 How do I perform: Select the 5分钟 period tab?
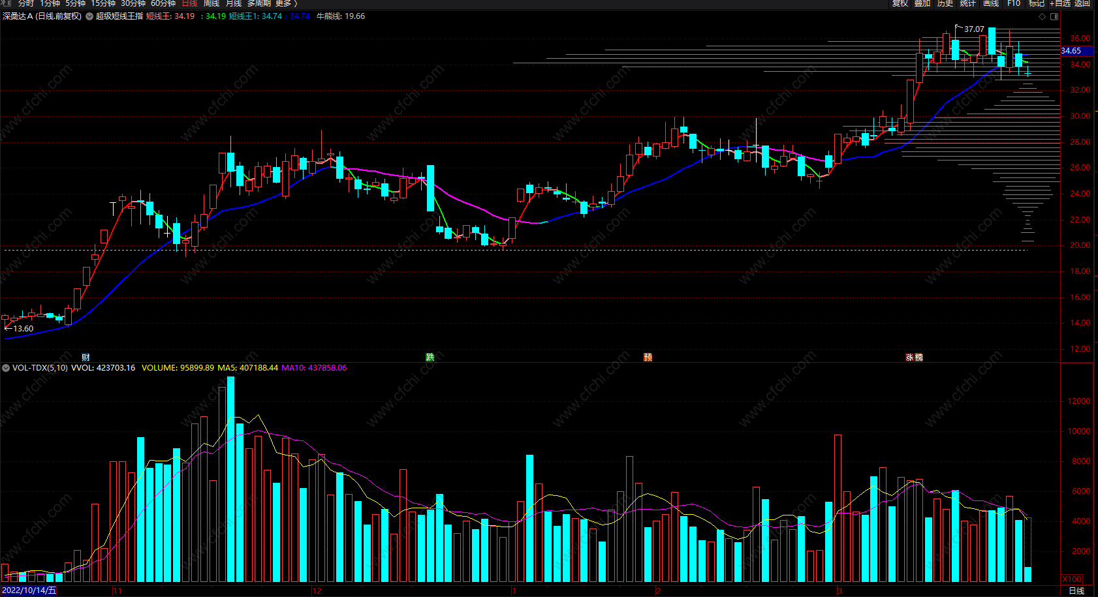[75, 3]
